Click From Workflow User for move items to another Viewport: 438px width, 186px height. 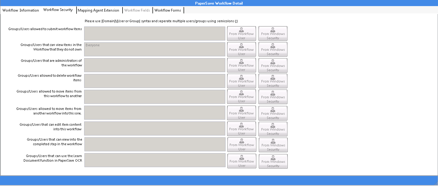tap(241, 97)
